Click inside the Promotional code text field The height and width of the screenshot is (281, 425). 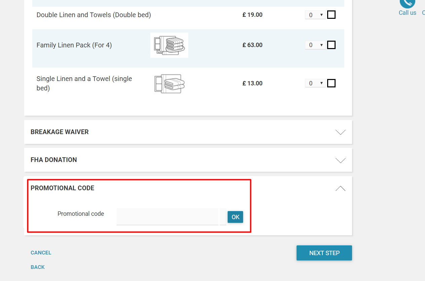[167, 216]
